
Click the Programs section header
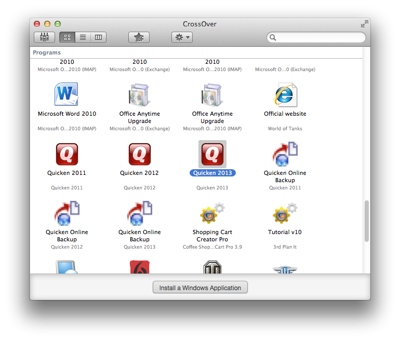tap(47, 52)
